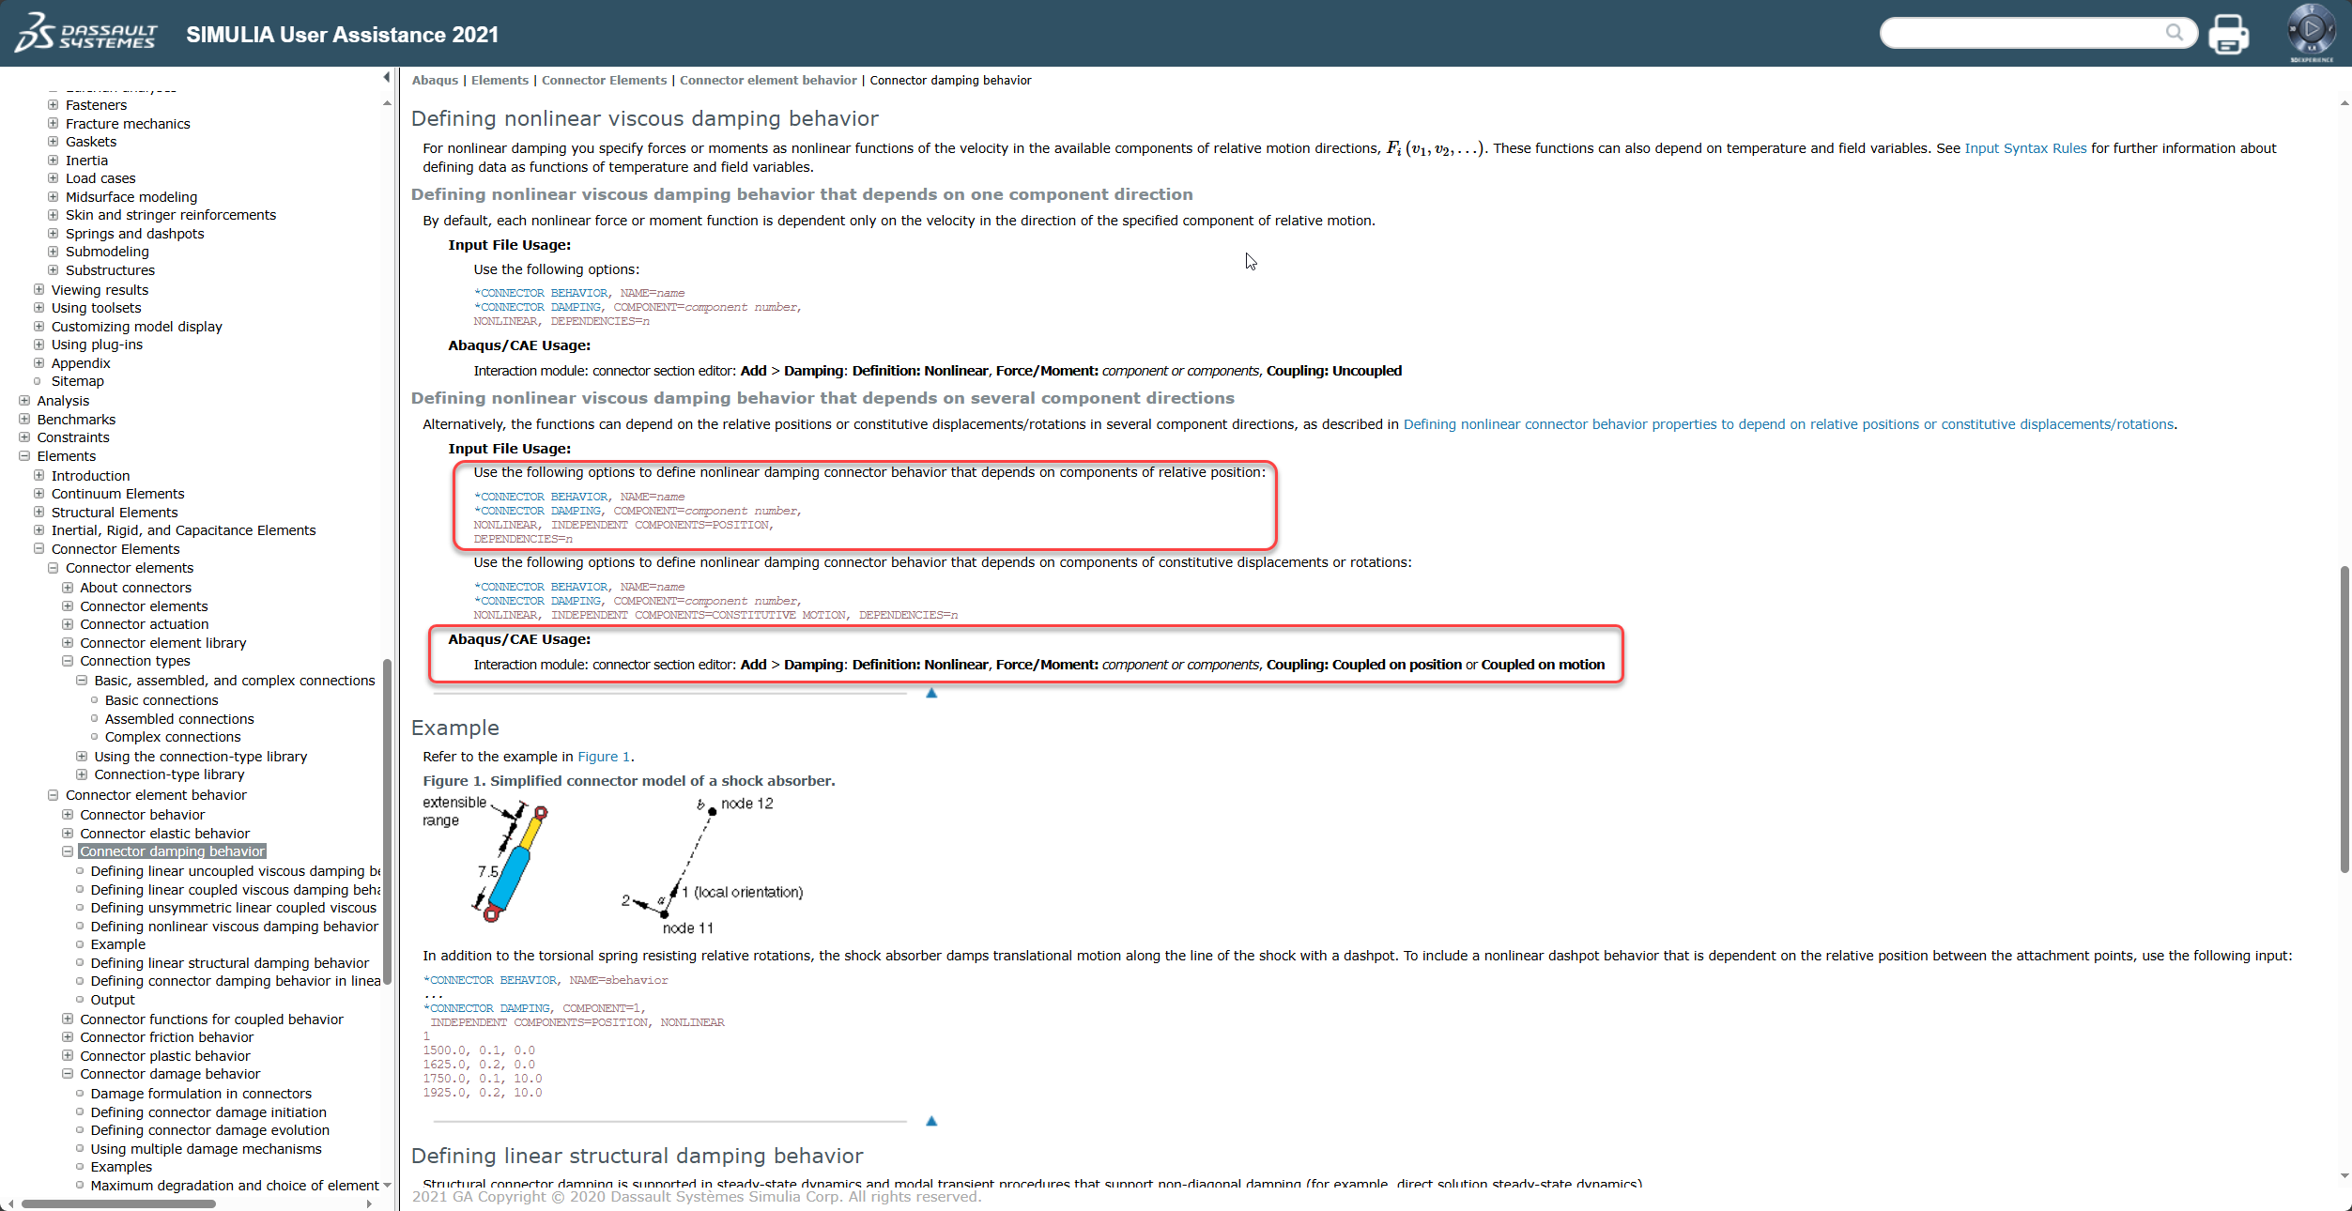Open Output topic in tree
This screenshot has height=1211, width=2352.
(113, 1000)
